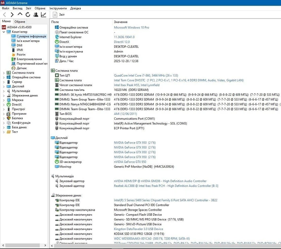This screenshot has height=249, width=281.
Task: Expand the Операційна система tree node
Action: point(4,77)
